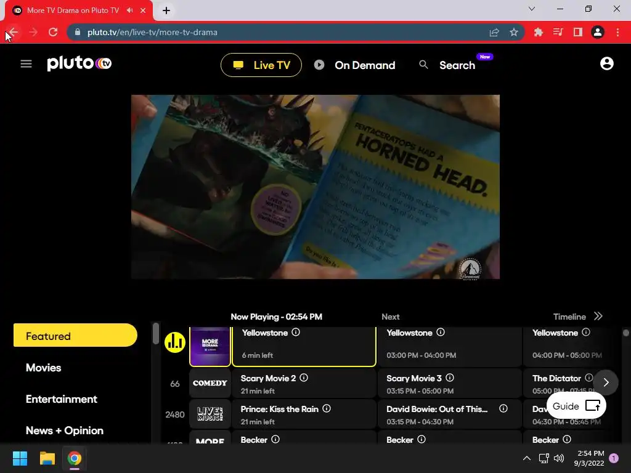The image size is (631, 473).
Task: View site lock information
Action: [78, 32]
